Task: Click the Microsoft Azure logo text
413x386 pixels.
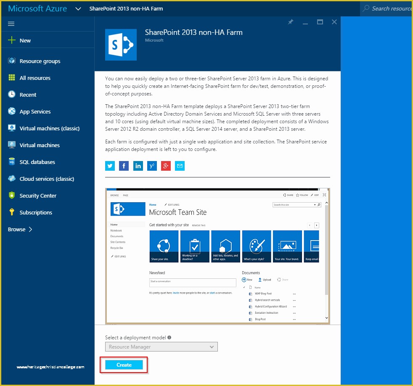Action: pos(37,8)
